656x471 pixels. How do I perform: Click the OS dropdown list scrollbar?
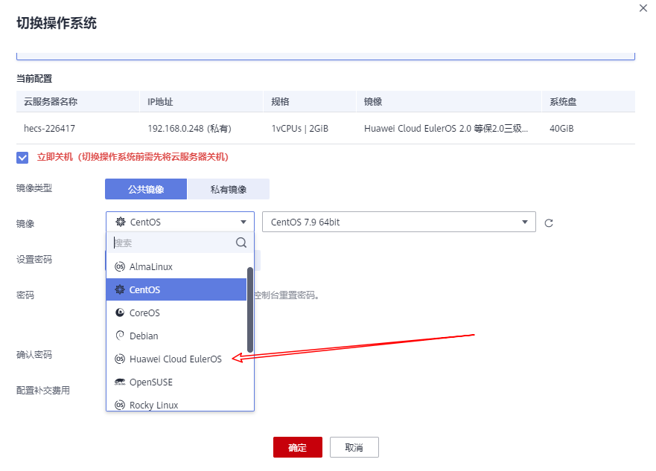250,309
